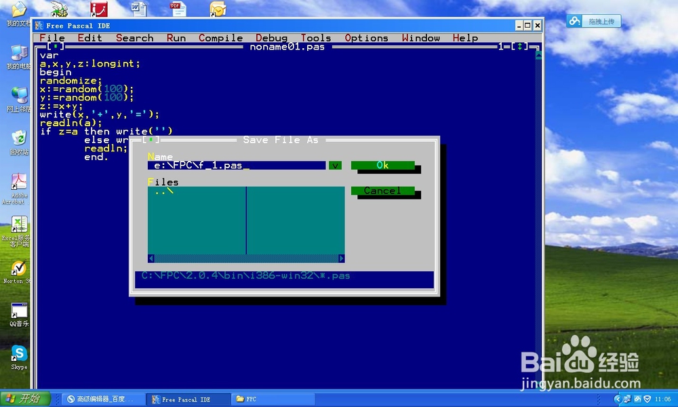Click the Name input field with e:\FPC\f_1.pas
Viewport: 678px width, 407px height.
pos(237,166)
